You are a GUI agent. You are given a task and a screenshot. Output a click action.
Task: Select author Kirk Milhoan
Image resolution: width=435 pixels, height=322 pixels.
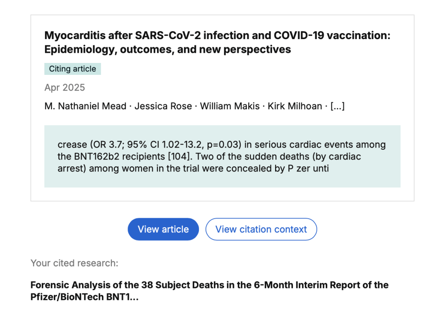coord(295,106)
